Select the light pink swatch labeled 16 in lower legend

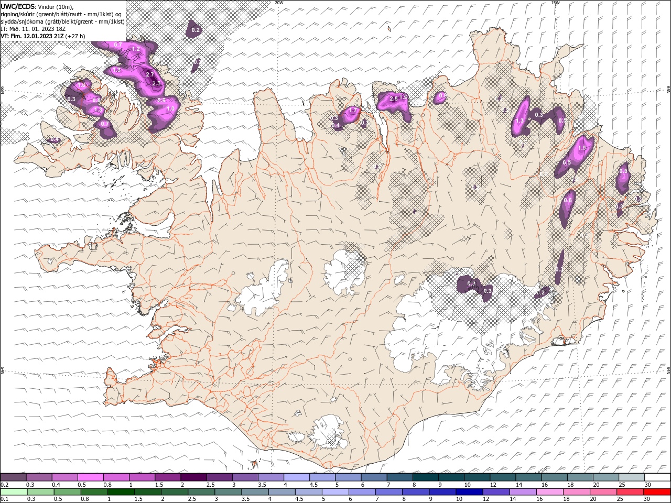pyautogui.click(x=549, y=492)
